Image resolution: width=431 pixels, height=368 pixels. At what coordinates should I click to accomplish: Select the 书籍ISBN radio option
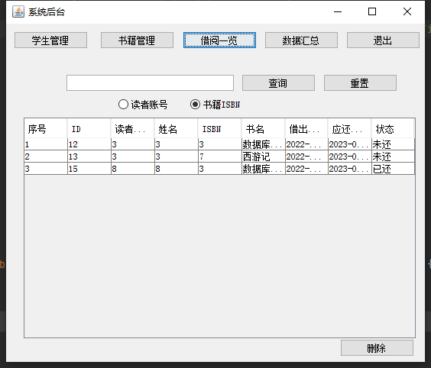pyautogui.click(x=215, y=105)
